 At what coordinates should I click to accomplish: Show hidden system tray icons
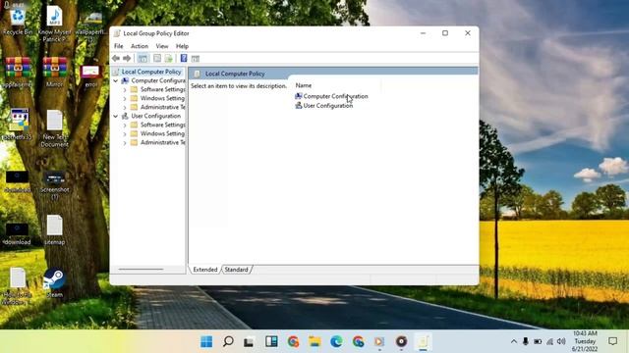(x=513, y=341)
